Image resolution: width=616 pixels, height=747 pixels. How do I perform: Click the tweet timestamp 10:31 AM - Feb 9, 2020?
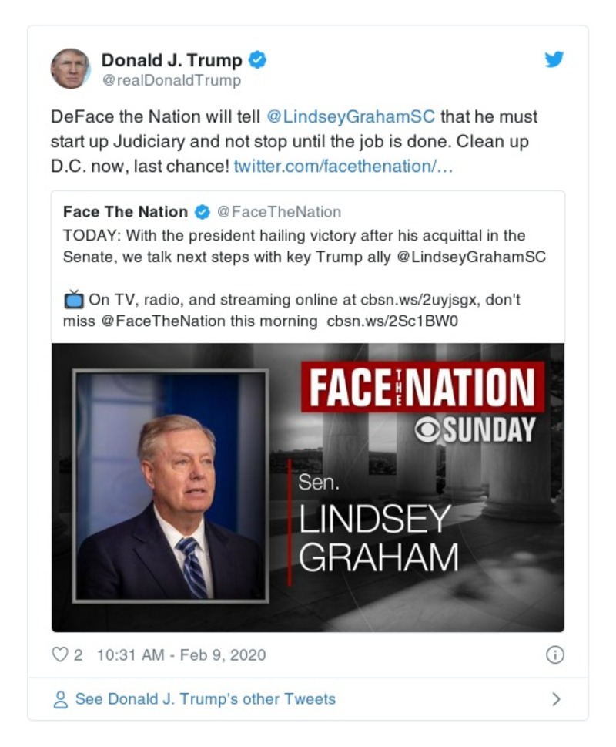point(181,655)
